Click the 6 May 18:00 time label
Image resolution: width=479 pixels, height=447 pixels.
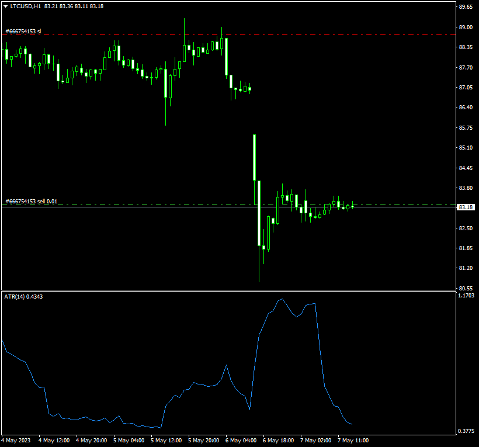pyautogui.click(x=278, y=440)
